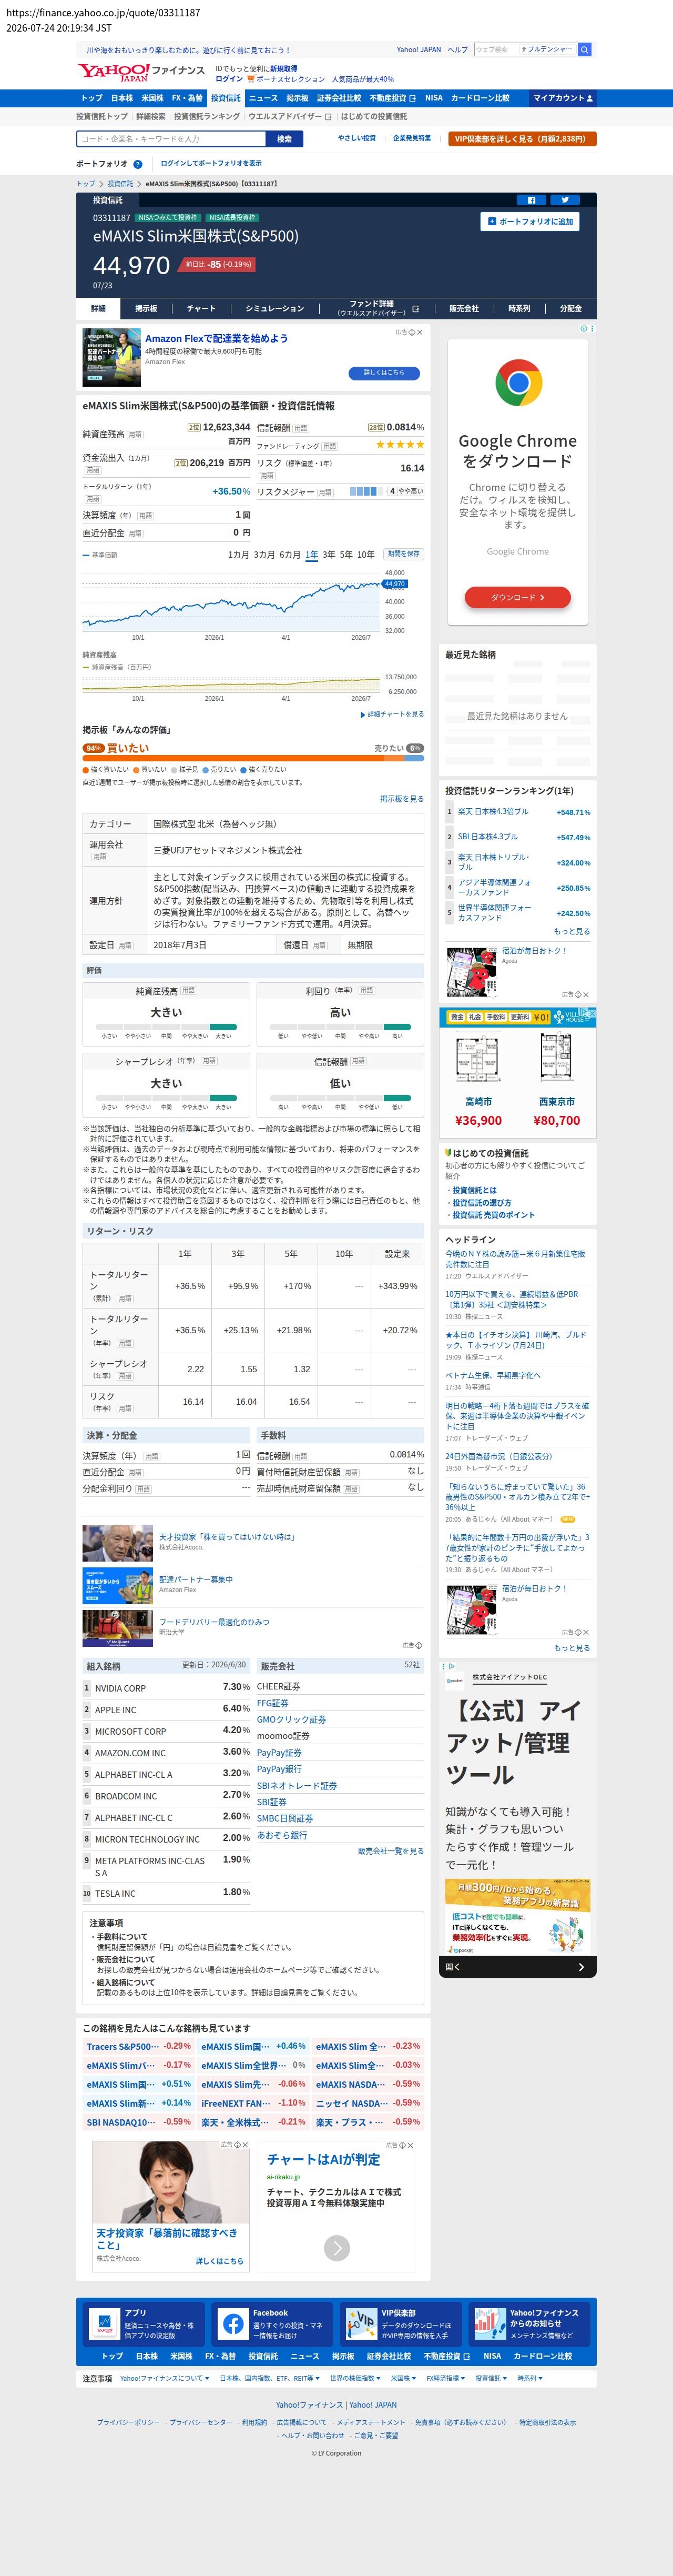This screenshot has width=673, height=2576.
Task: Select the 5年 chart period
Action: click(346, 554)
